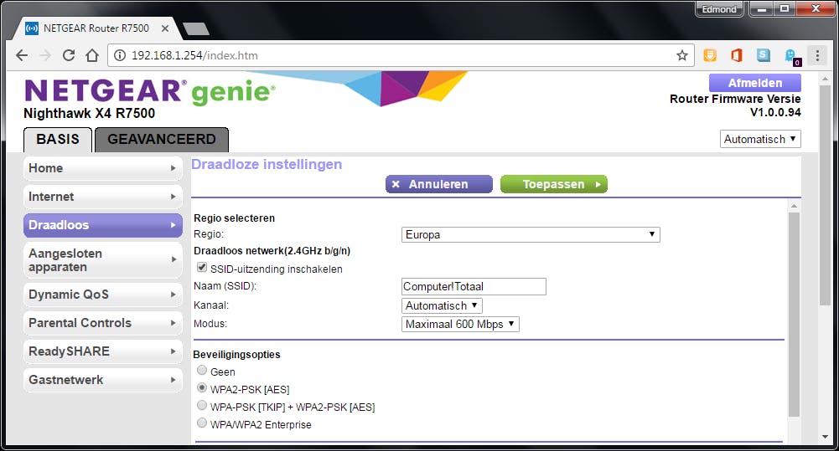This screenshot has width=839, height=451.
Task: Open the Modus dropdown Maximaal 600 Mbps
Action: pyautogui.click(x=460, y=324)
